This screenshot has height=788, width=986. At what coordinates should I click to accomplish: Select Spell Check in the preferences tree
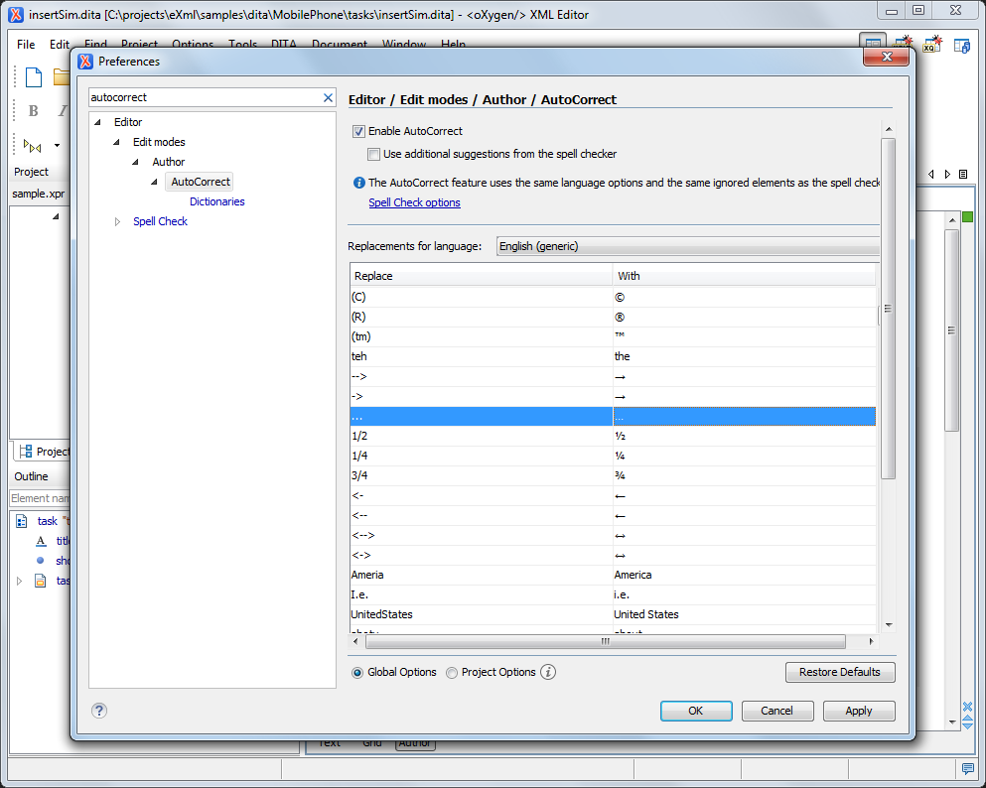[x=160, y=221]
